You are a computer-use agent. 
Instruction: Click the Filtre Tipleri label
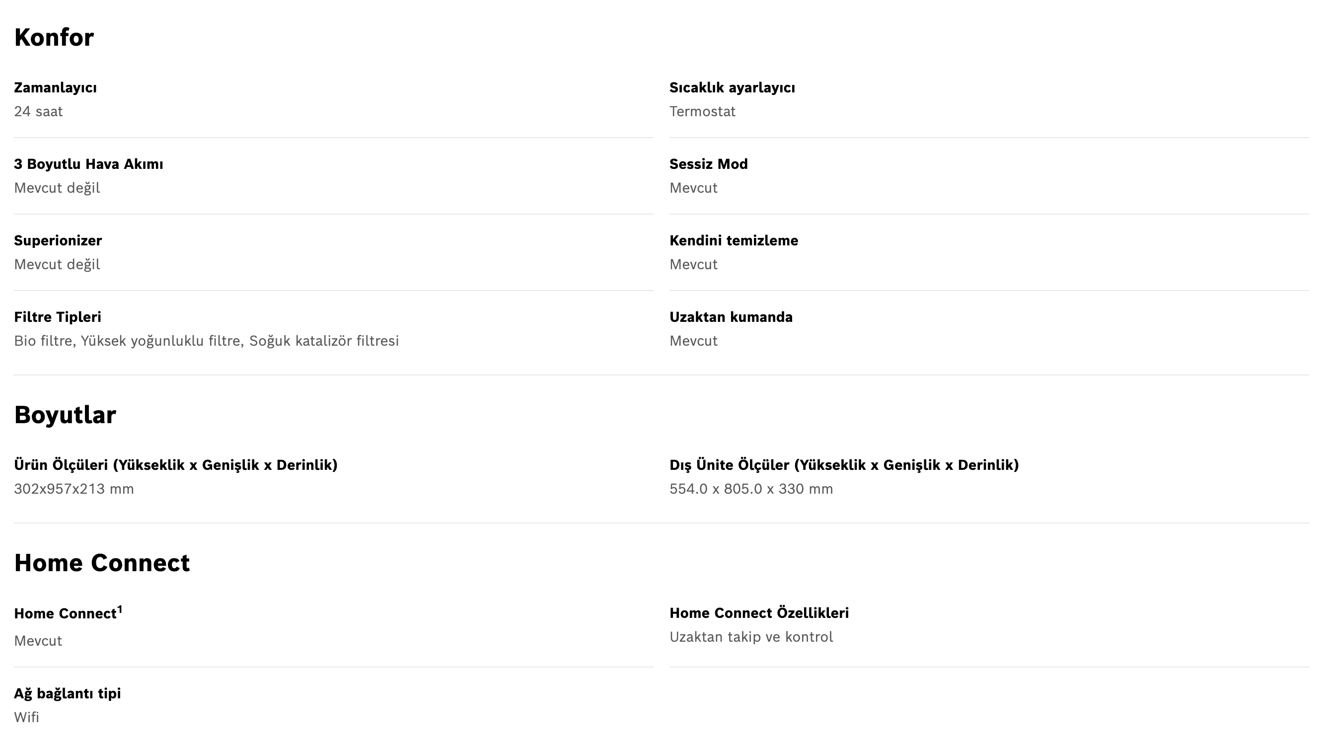click(x=57, y=317)
